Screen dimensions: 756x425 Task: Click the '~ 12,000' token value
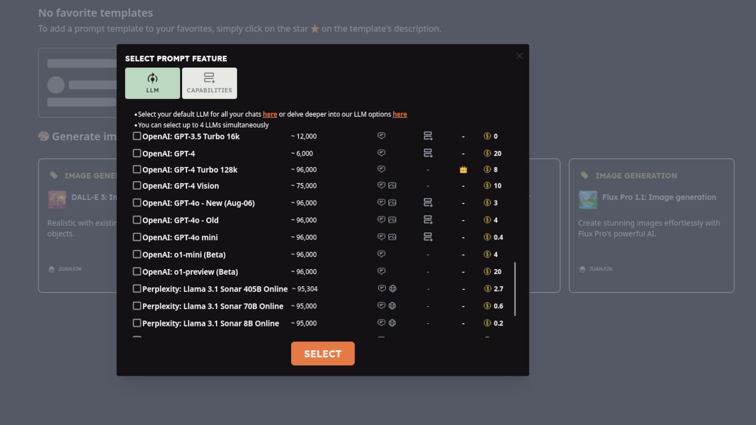coord(304,136)
